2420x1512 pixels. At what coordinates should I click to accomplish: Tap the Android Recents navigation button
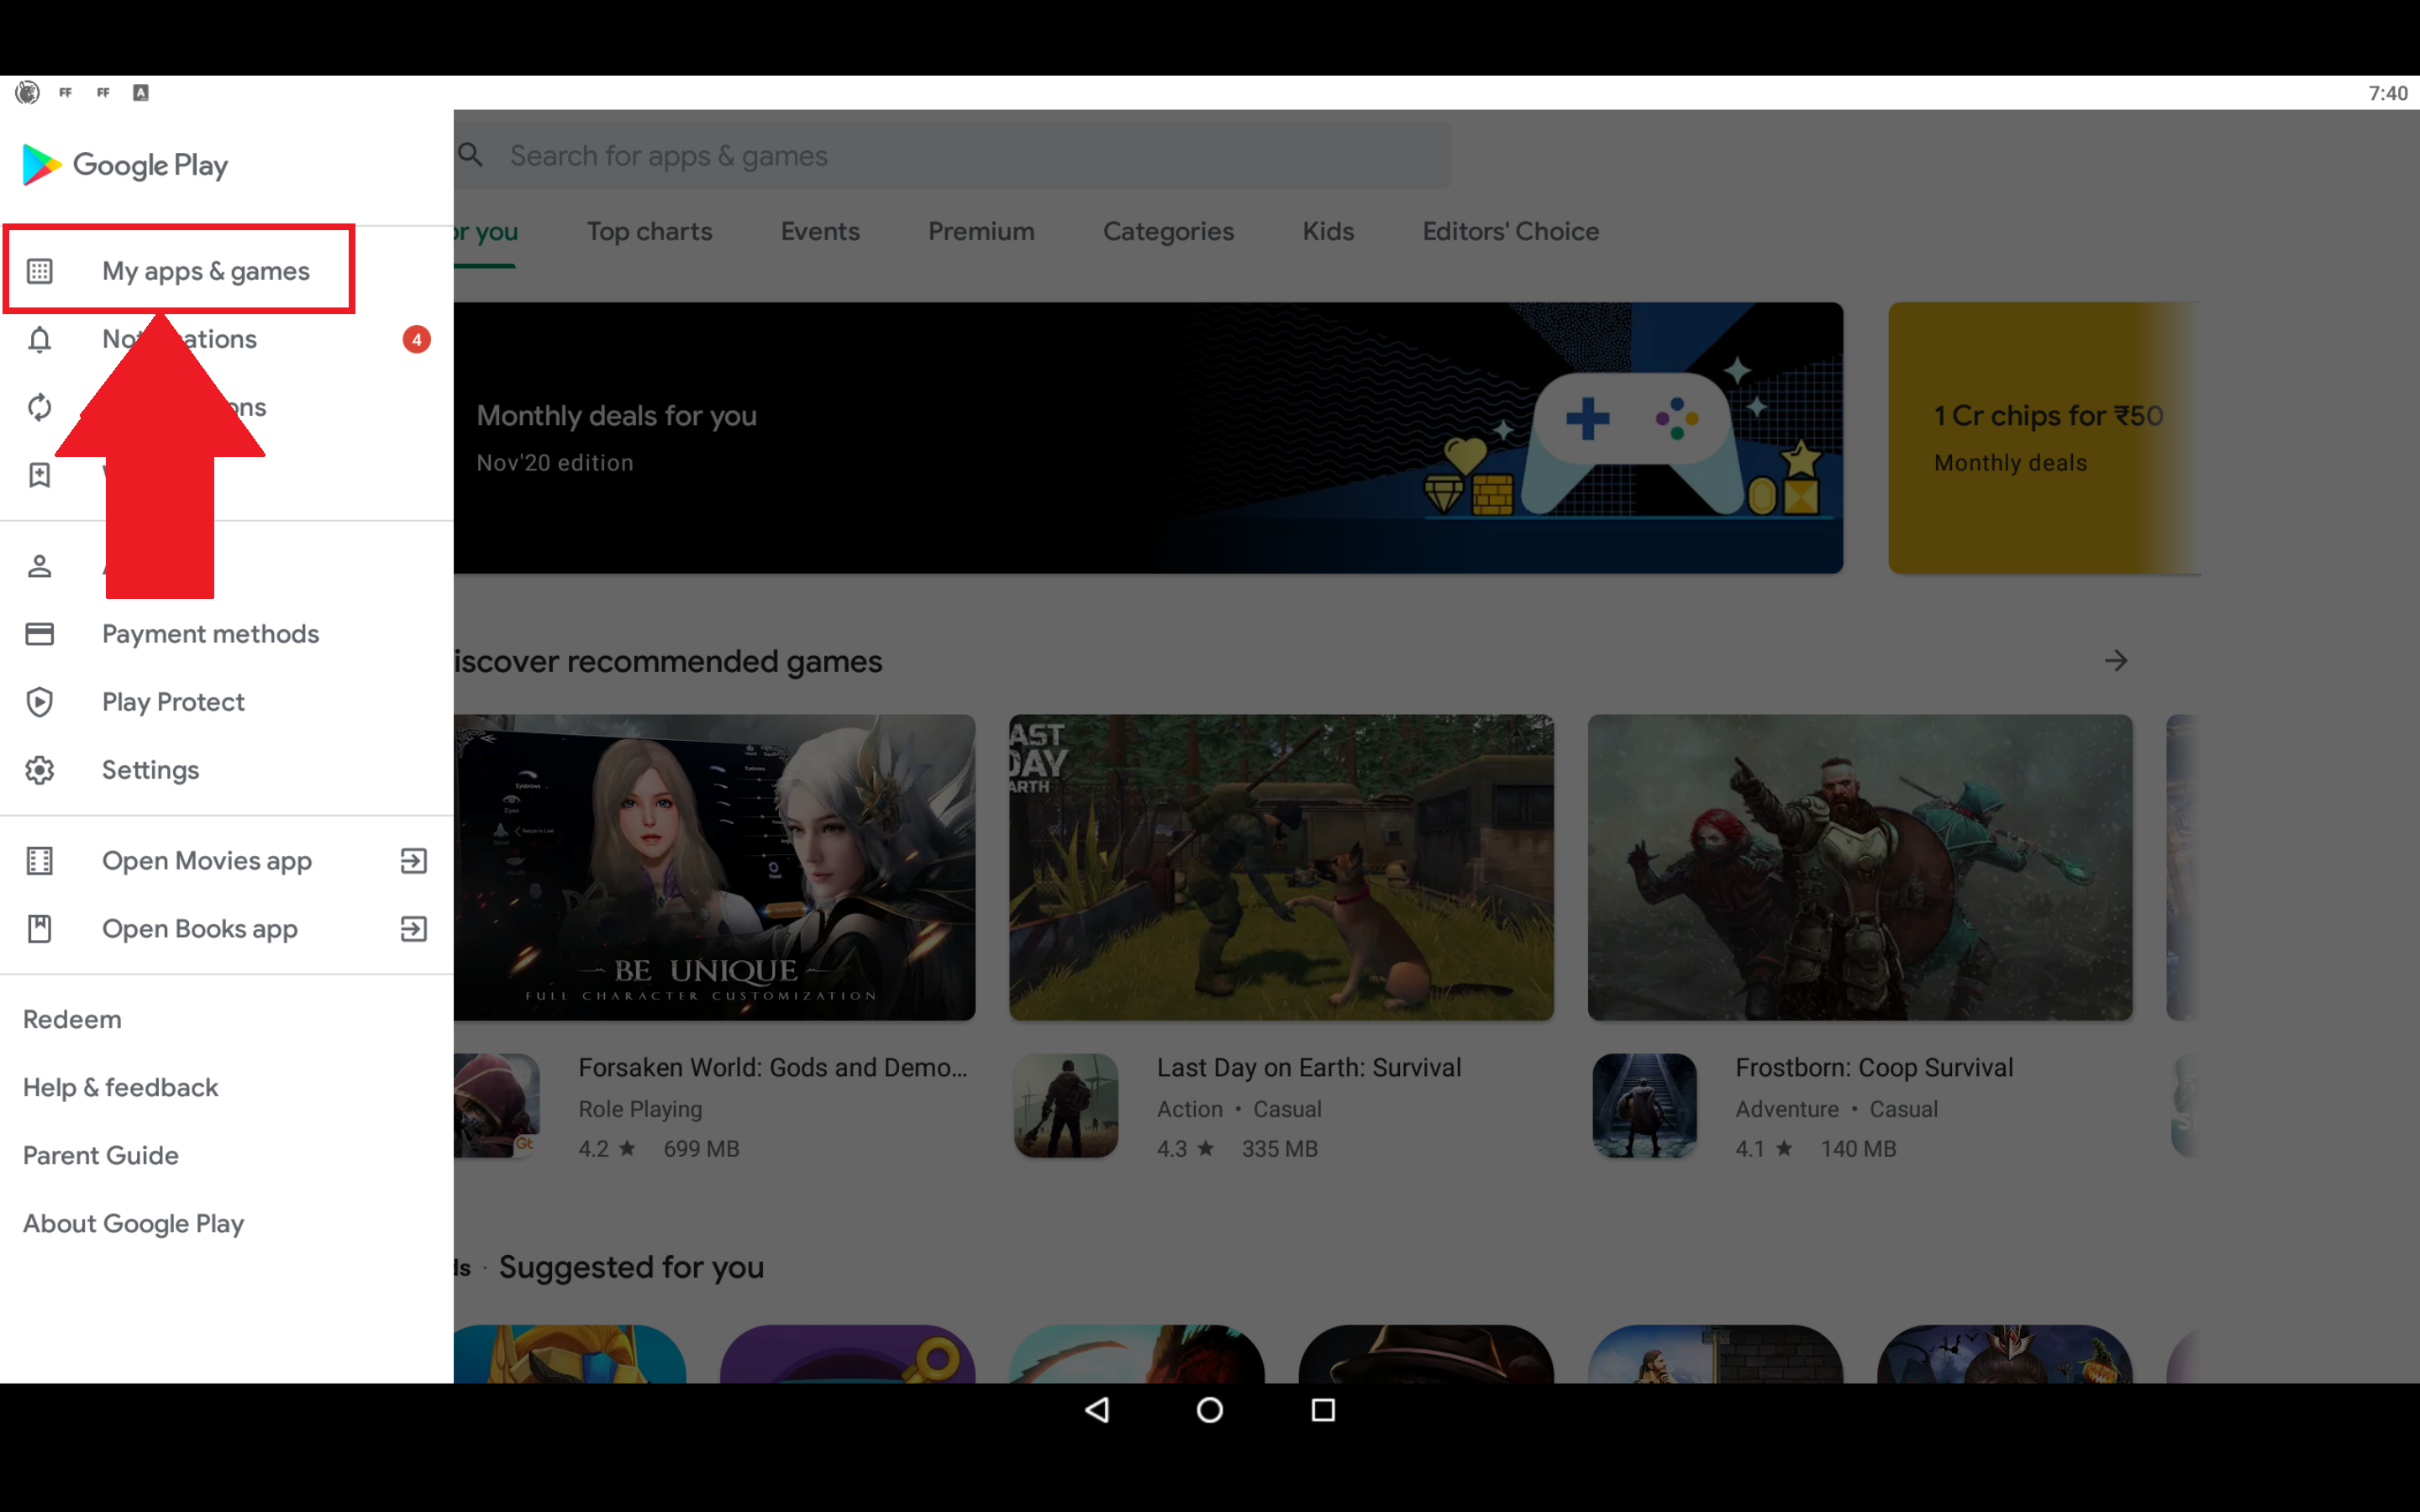coord(1323,1410)
